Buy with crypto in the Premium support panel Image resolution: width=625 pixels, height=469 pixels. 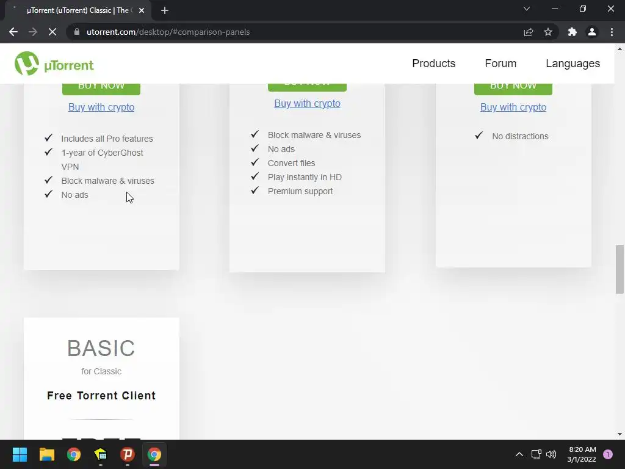coord(308,103)
